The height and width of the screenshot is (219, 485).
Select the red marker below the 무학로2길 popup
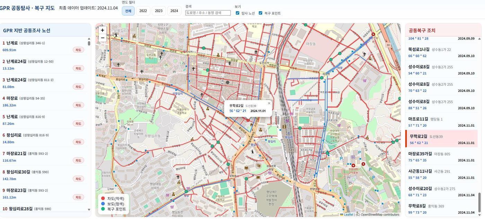click(249, 120)
